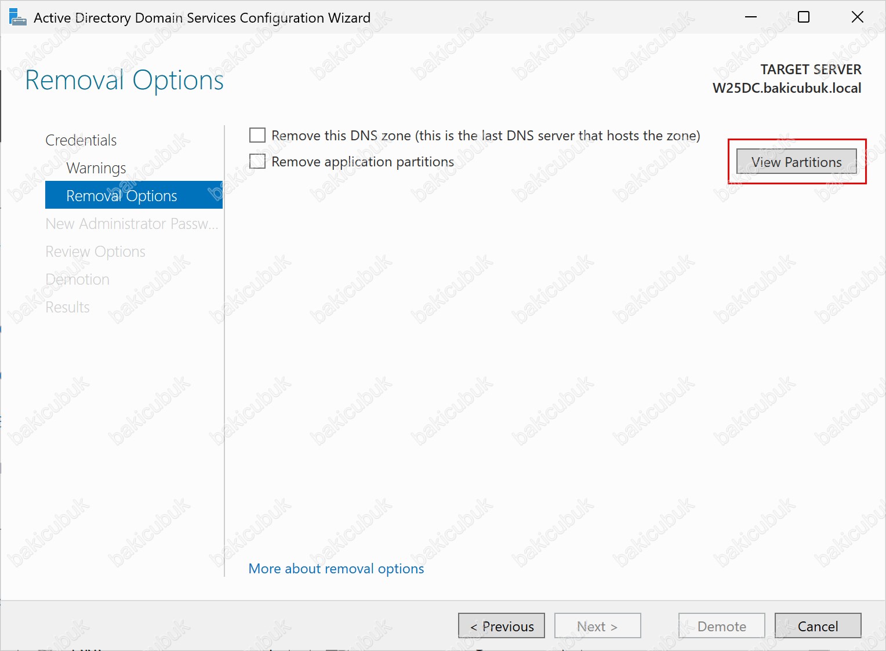Select Demotion step in sidebar
This screenshot has width=886, height=651.
(78, 279)
